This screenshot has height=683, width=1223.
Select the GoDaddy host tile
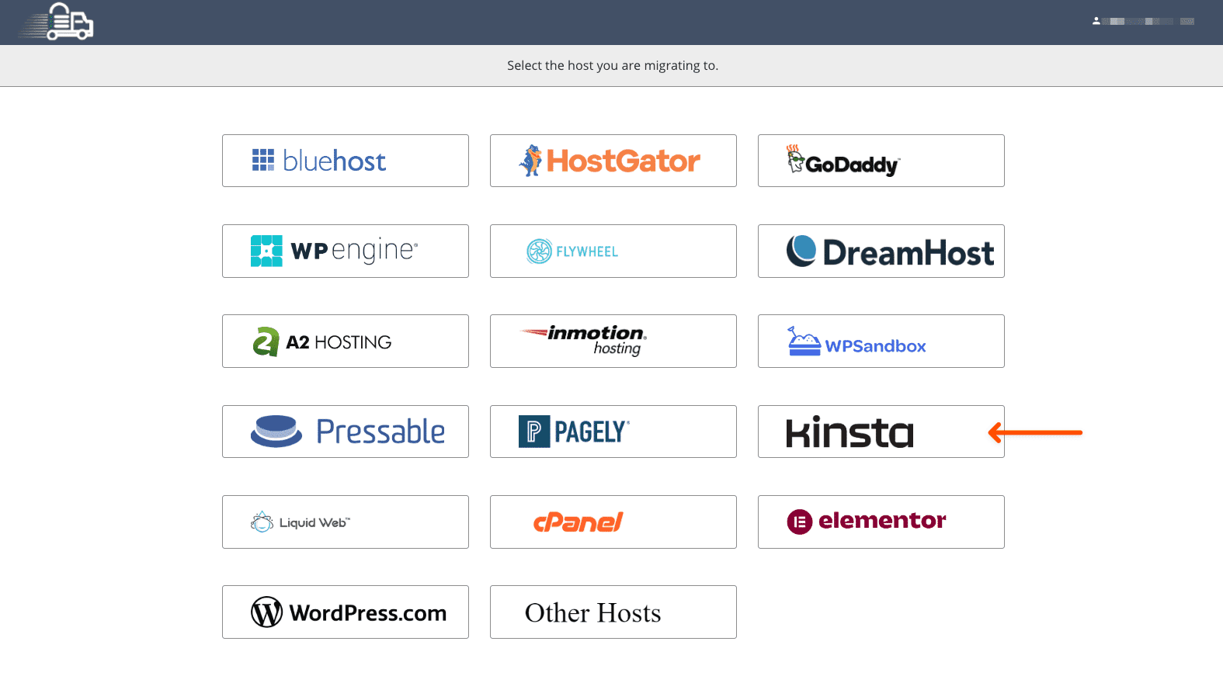click(x=881, y=161)
